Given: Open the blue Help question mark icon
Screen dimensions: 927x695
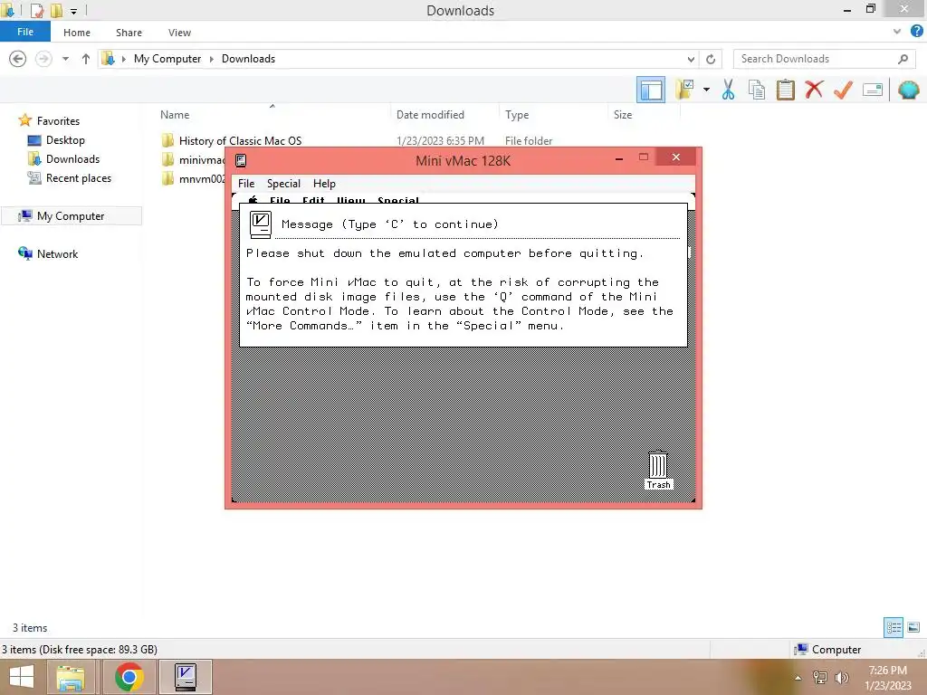Looking at the screenshot, I should tap(916, 32).
